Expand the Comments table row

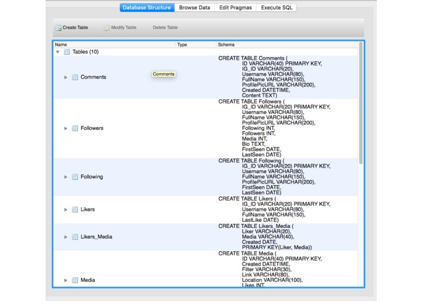[66, 77]
